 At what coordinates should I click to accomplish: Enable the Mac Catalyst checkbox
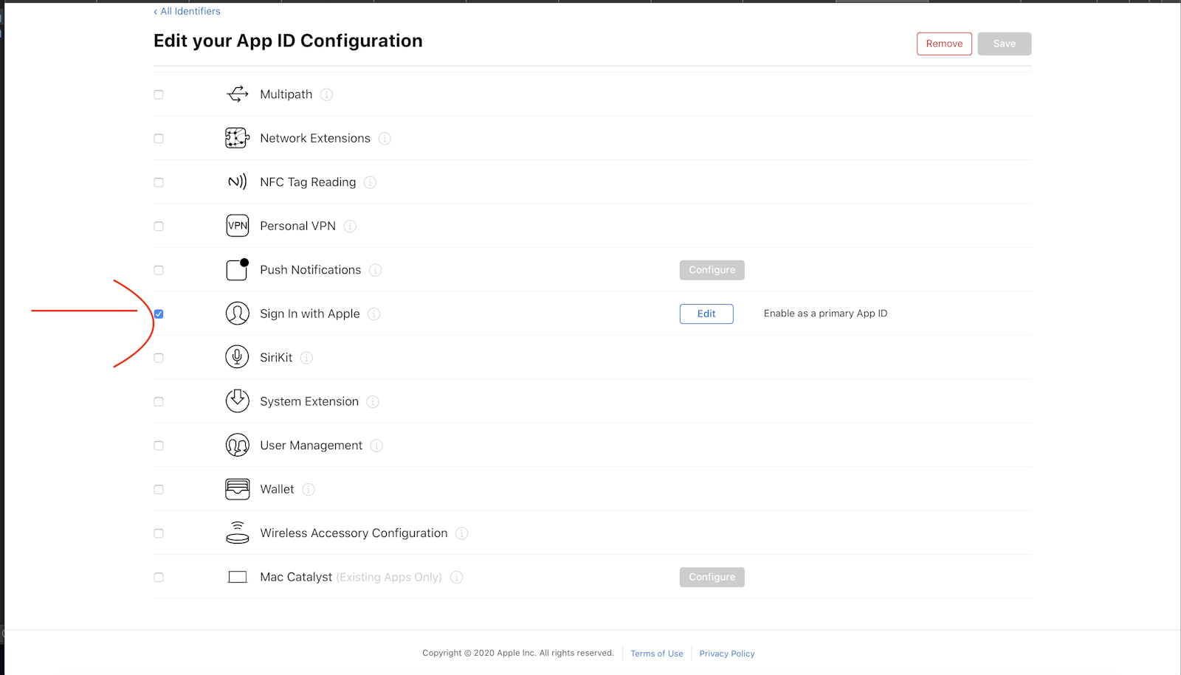click(158, 577)
